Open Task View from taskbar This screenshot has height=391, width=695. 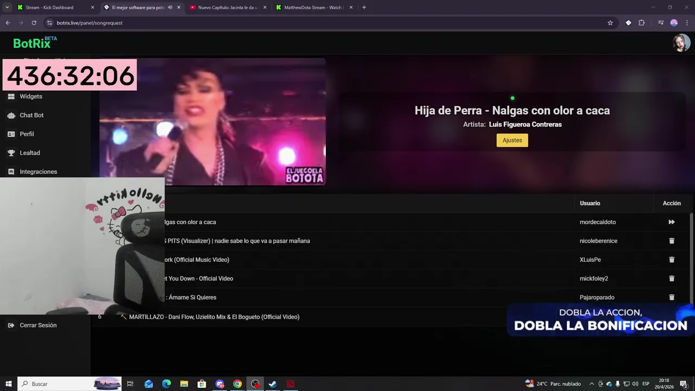click(130, 384)
